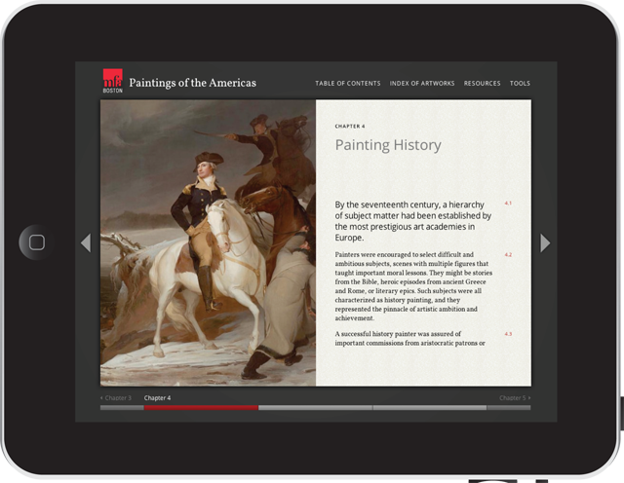Viewport: 624px width, 483px height.
Task: Go to previous page with left arrow
Action: click(86, 242)
